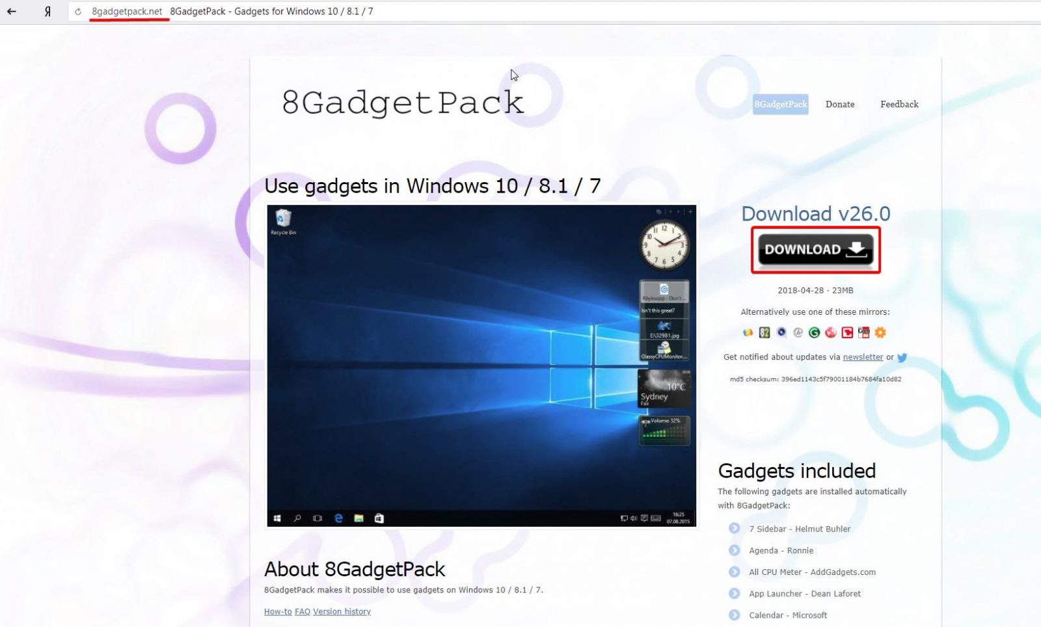
Task: Click the Agenda - Ronnie entry
Action: (781, 550)
